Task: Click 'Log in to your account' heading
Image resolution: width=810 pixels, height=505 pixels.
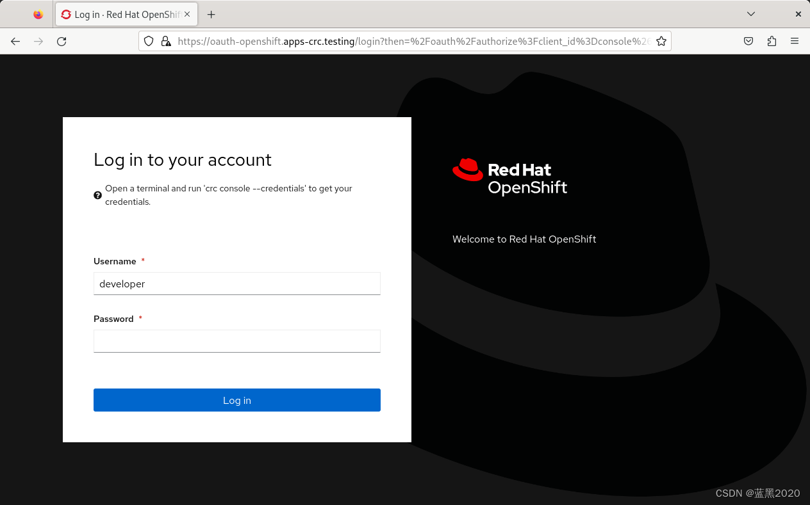Action: click(183, 159)
